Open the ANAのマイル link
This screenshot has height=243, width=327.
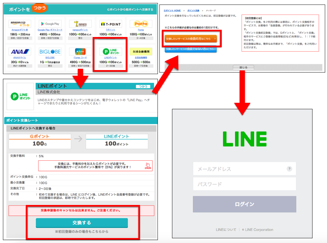20,58
